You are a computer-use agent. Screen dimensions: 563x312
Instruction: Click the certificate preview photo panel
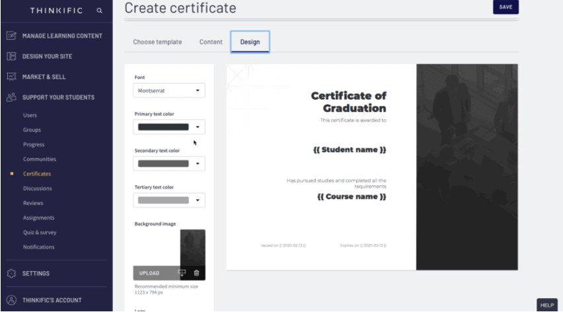467,167
